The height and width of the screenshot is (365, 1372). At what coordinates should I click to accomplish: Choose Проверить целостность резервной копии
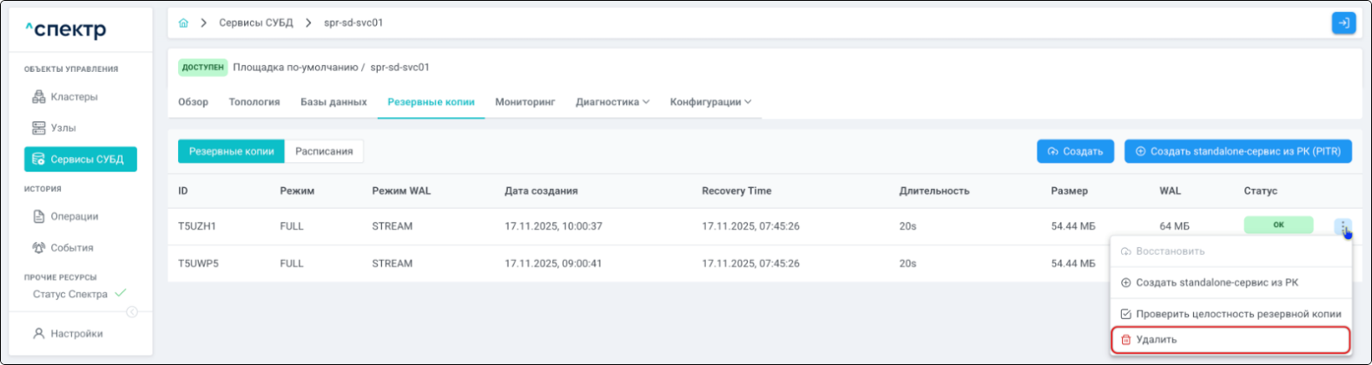pos(1237,314)
